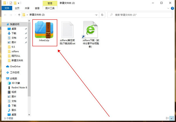Image resolution: width=176 pixels, height=122 pixels.
Task: Go forward with the forward arrow
Action: tap(11, 15)
